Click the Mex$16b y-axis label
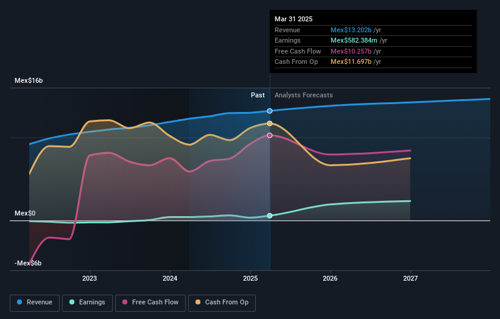The height and width of the screenshot is (319, 500). pyautogui.click(x=29, y=80)
